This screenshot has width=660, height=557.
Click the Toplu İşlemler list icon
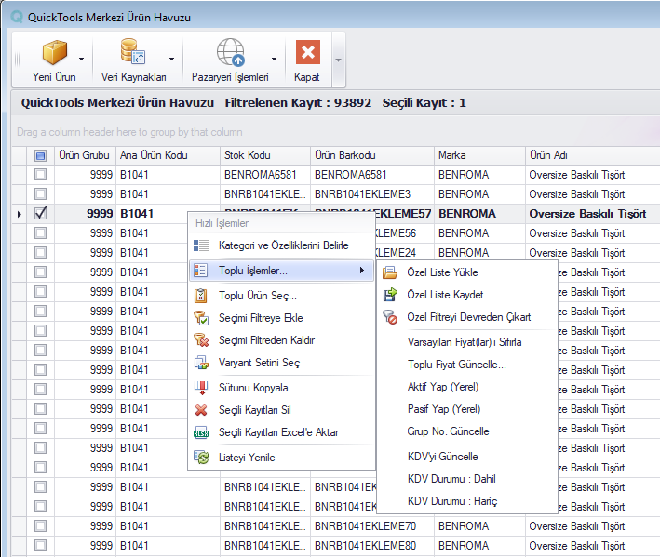(201, 271)
